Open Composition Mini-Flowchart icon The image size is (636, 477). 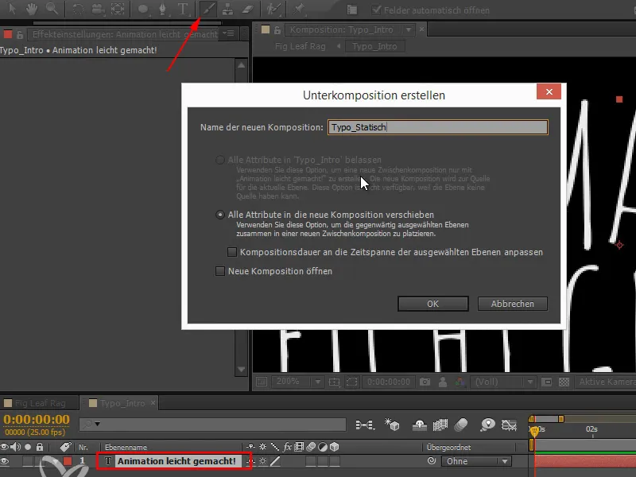(365, 425)
